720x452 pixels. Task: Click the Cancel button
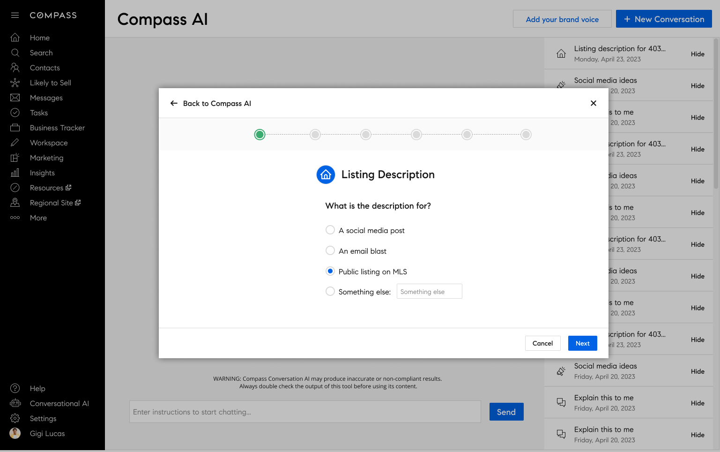coord(543,343)
